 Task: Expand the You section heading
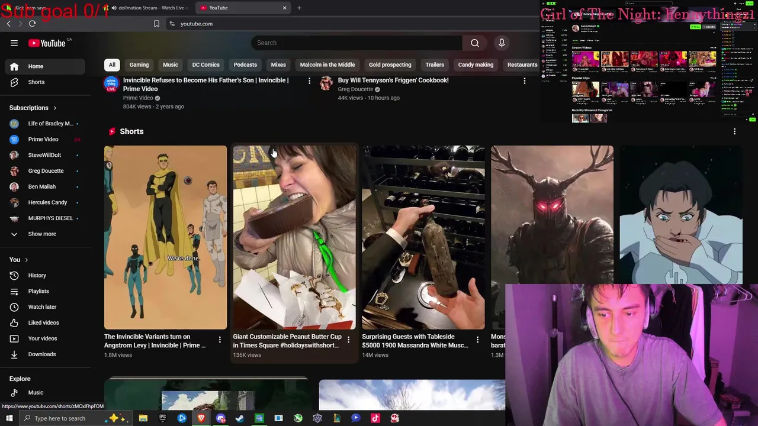(18, 260)
